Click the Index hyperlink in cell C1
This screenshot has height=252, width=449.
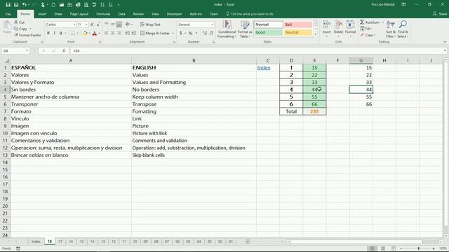point(264,68)
